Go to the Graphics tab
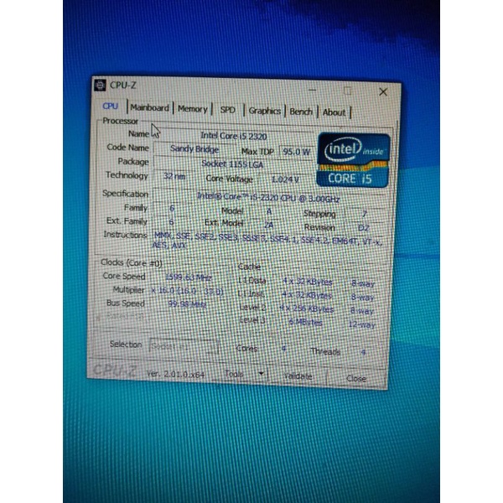 pos(264,111)
